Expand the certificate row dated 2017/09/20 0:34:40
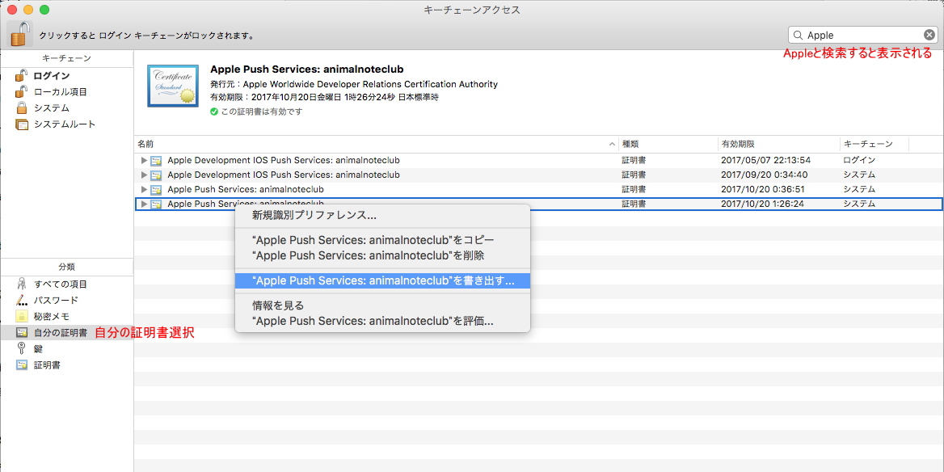 [144, 175]
